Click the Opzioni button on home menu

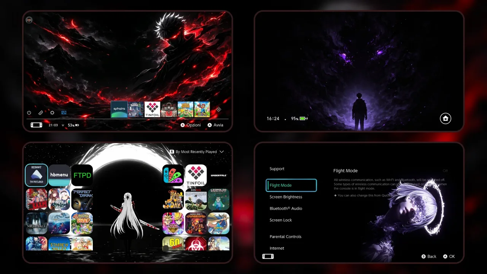point(191,125)
